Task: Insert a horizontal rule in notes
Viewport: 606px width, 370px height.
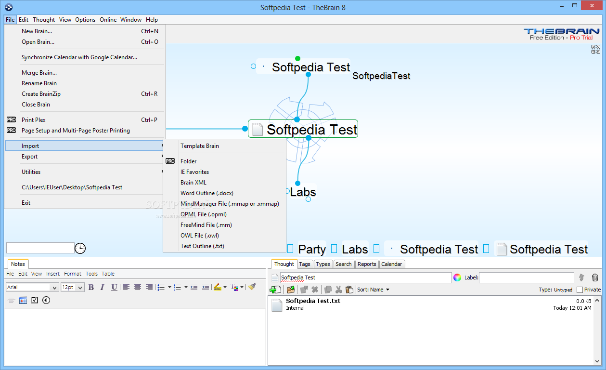Action: [12, 300]
